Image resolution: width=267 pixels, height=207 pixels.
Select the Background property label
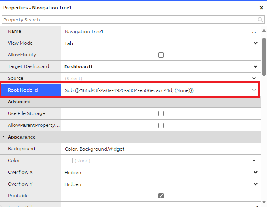click(21, 149)
